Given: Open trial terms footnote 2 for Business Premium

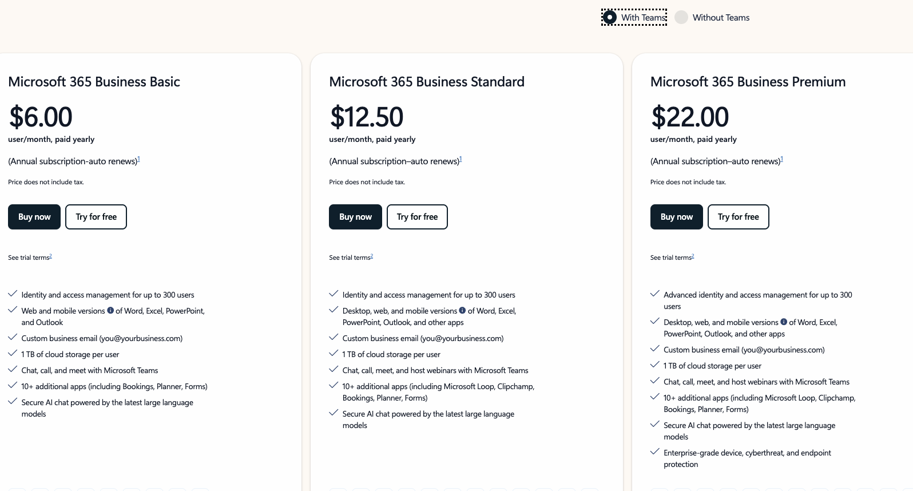Looking at the screenshot, I should (693, 256).
